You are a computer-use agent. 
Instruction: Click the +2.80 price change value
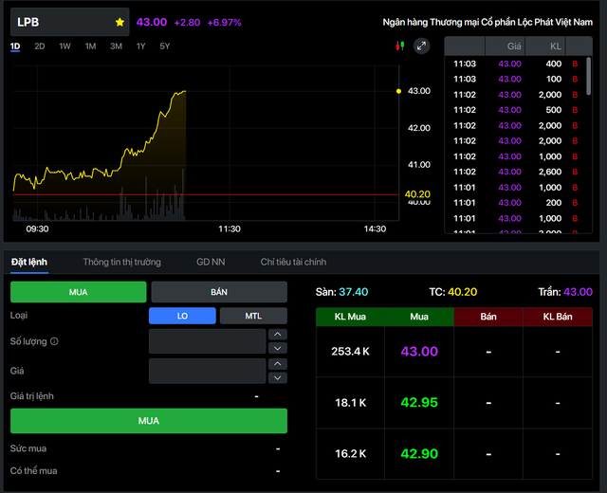(x=187, y=23)
